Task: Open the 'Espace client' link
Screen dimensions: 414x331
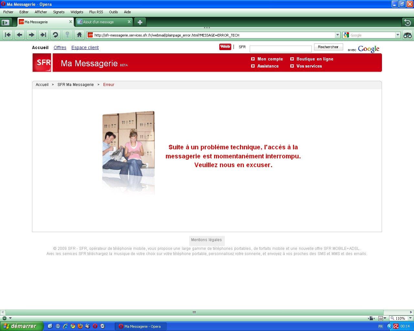Action: [x=85, y=48]
